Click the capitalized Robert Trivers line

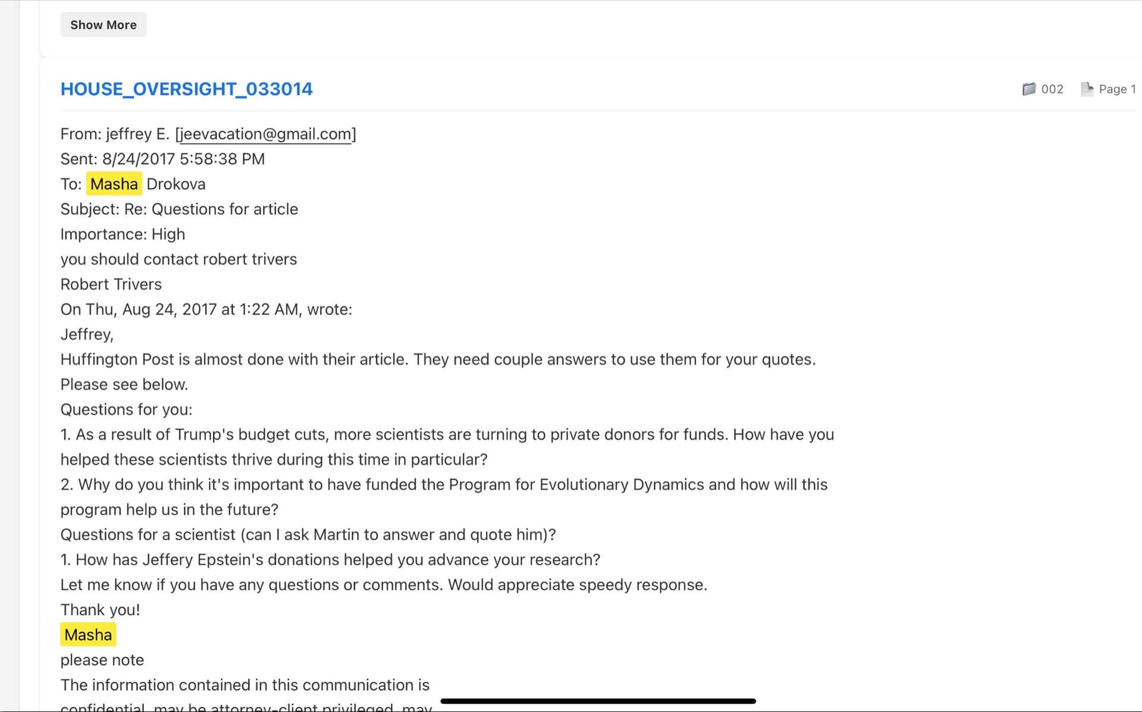[x=111, y=284]
